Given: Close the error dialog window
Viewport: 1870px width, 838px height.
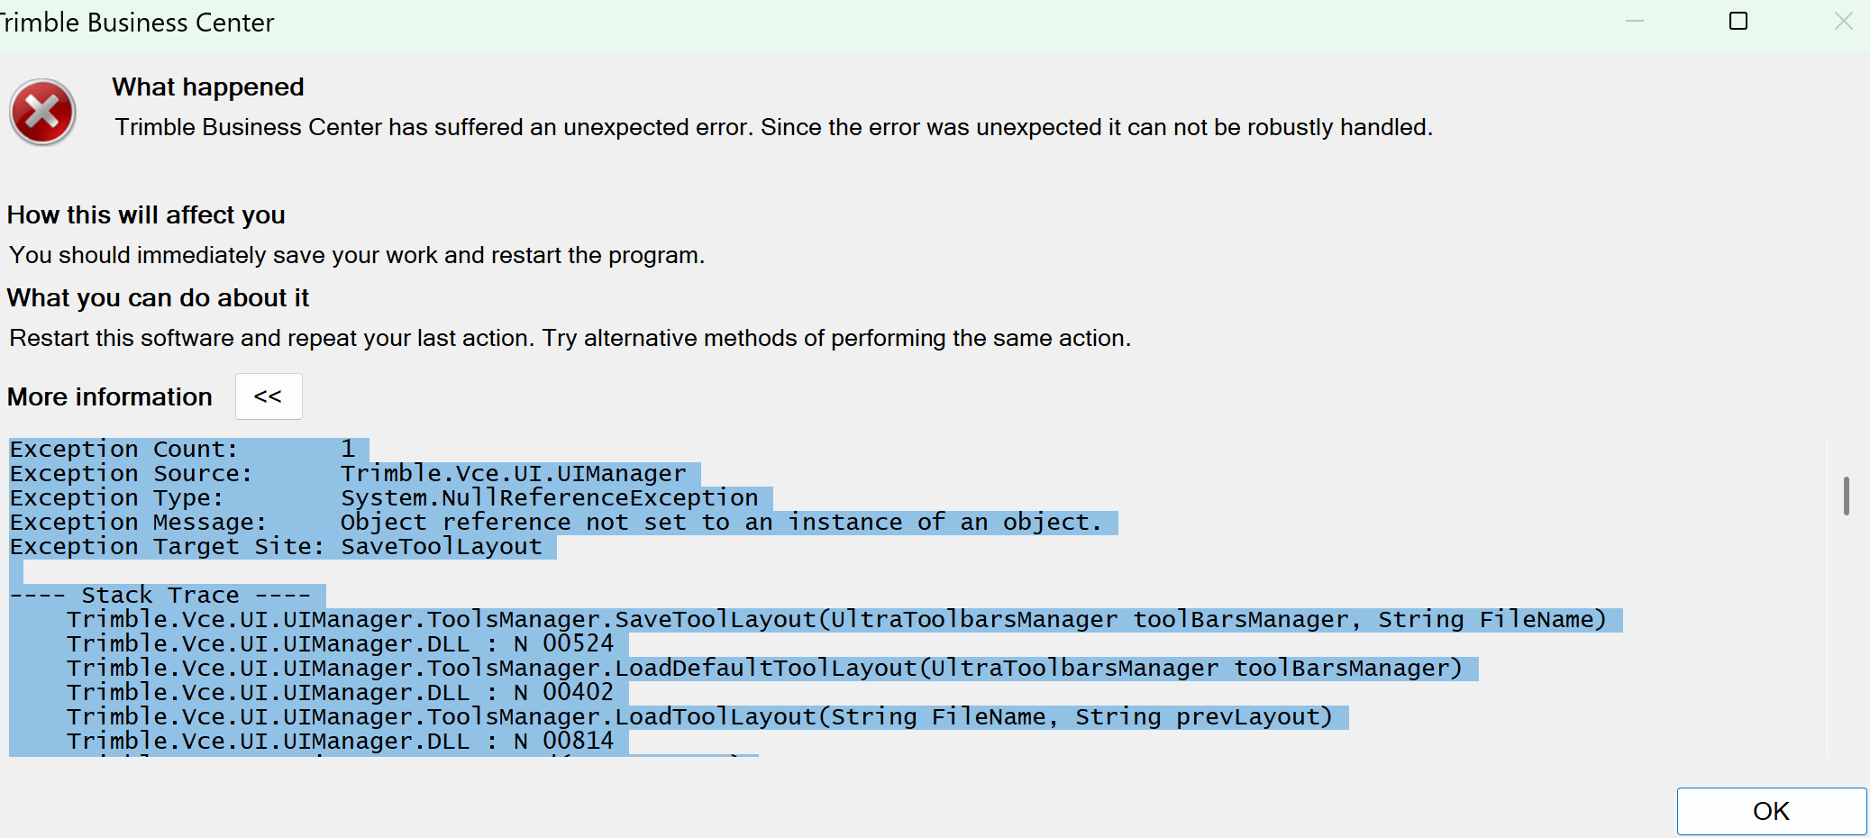Looking at the screenshot, I should click(1843, 21).
